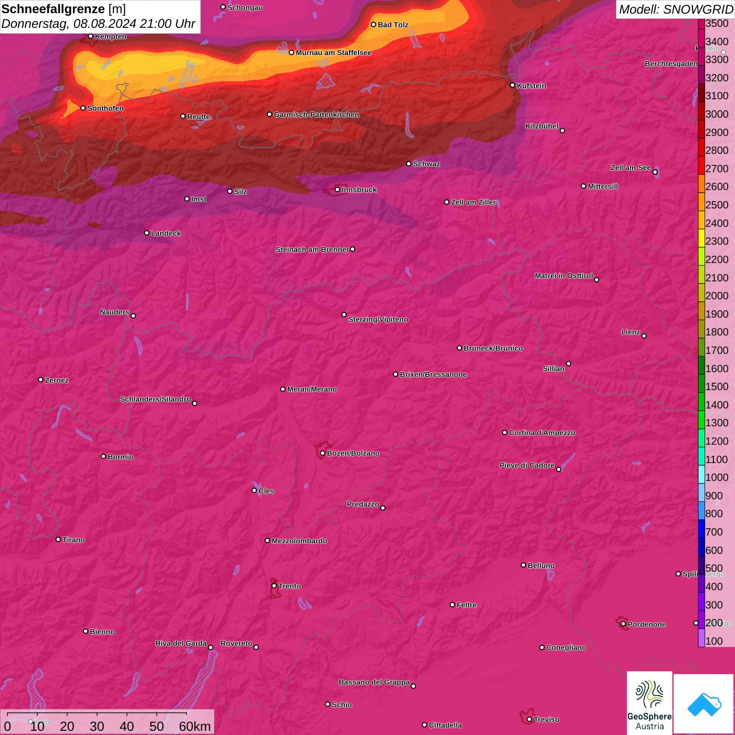
Task: Click the Sterzing/Vipiteno label
Action: pos(378,319)
